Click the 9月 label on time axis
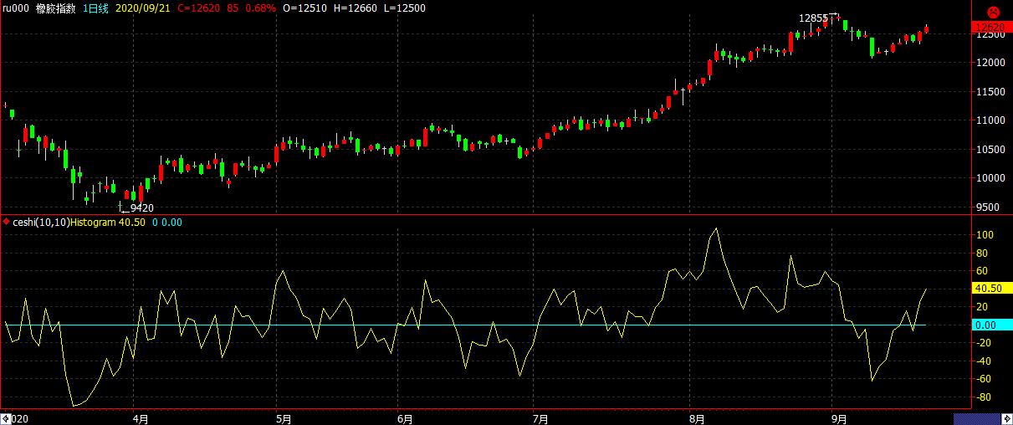The height and width of the screenshot is (425, 1013). (x=839, y=417)
